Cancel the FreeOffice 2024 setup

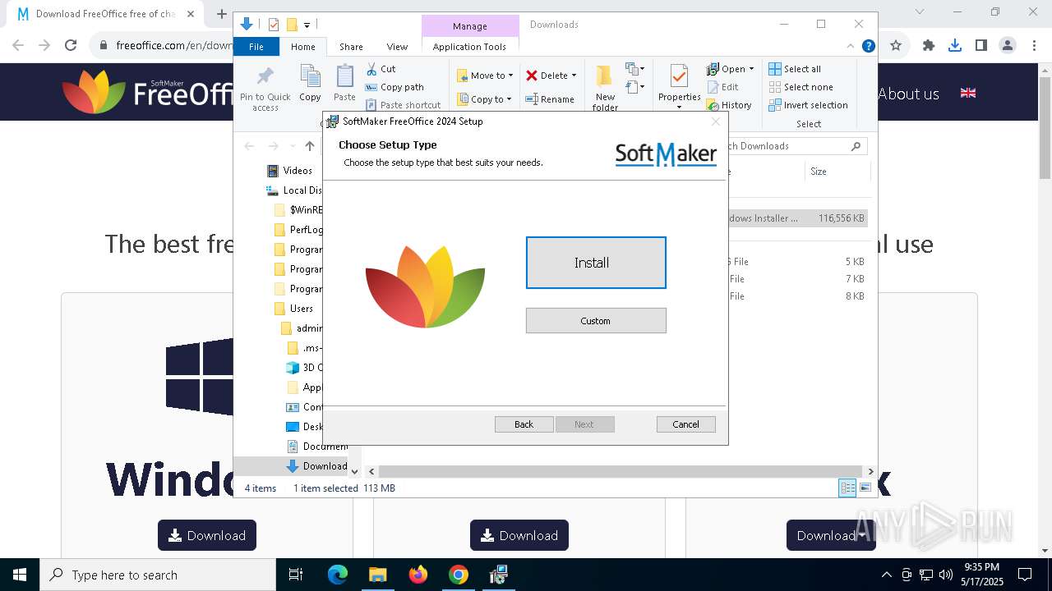[x=685, y=424]
